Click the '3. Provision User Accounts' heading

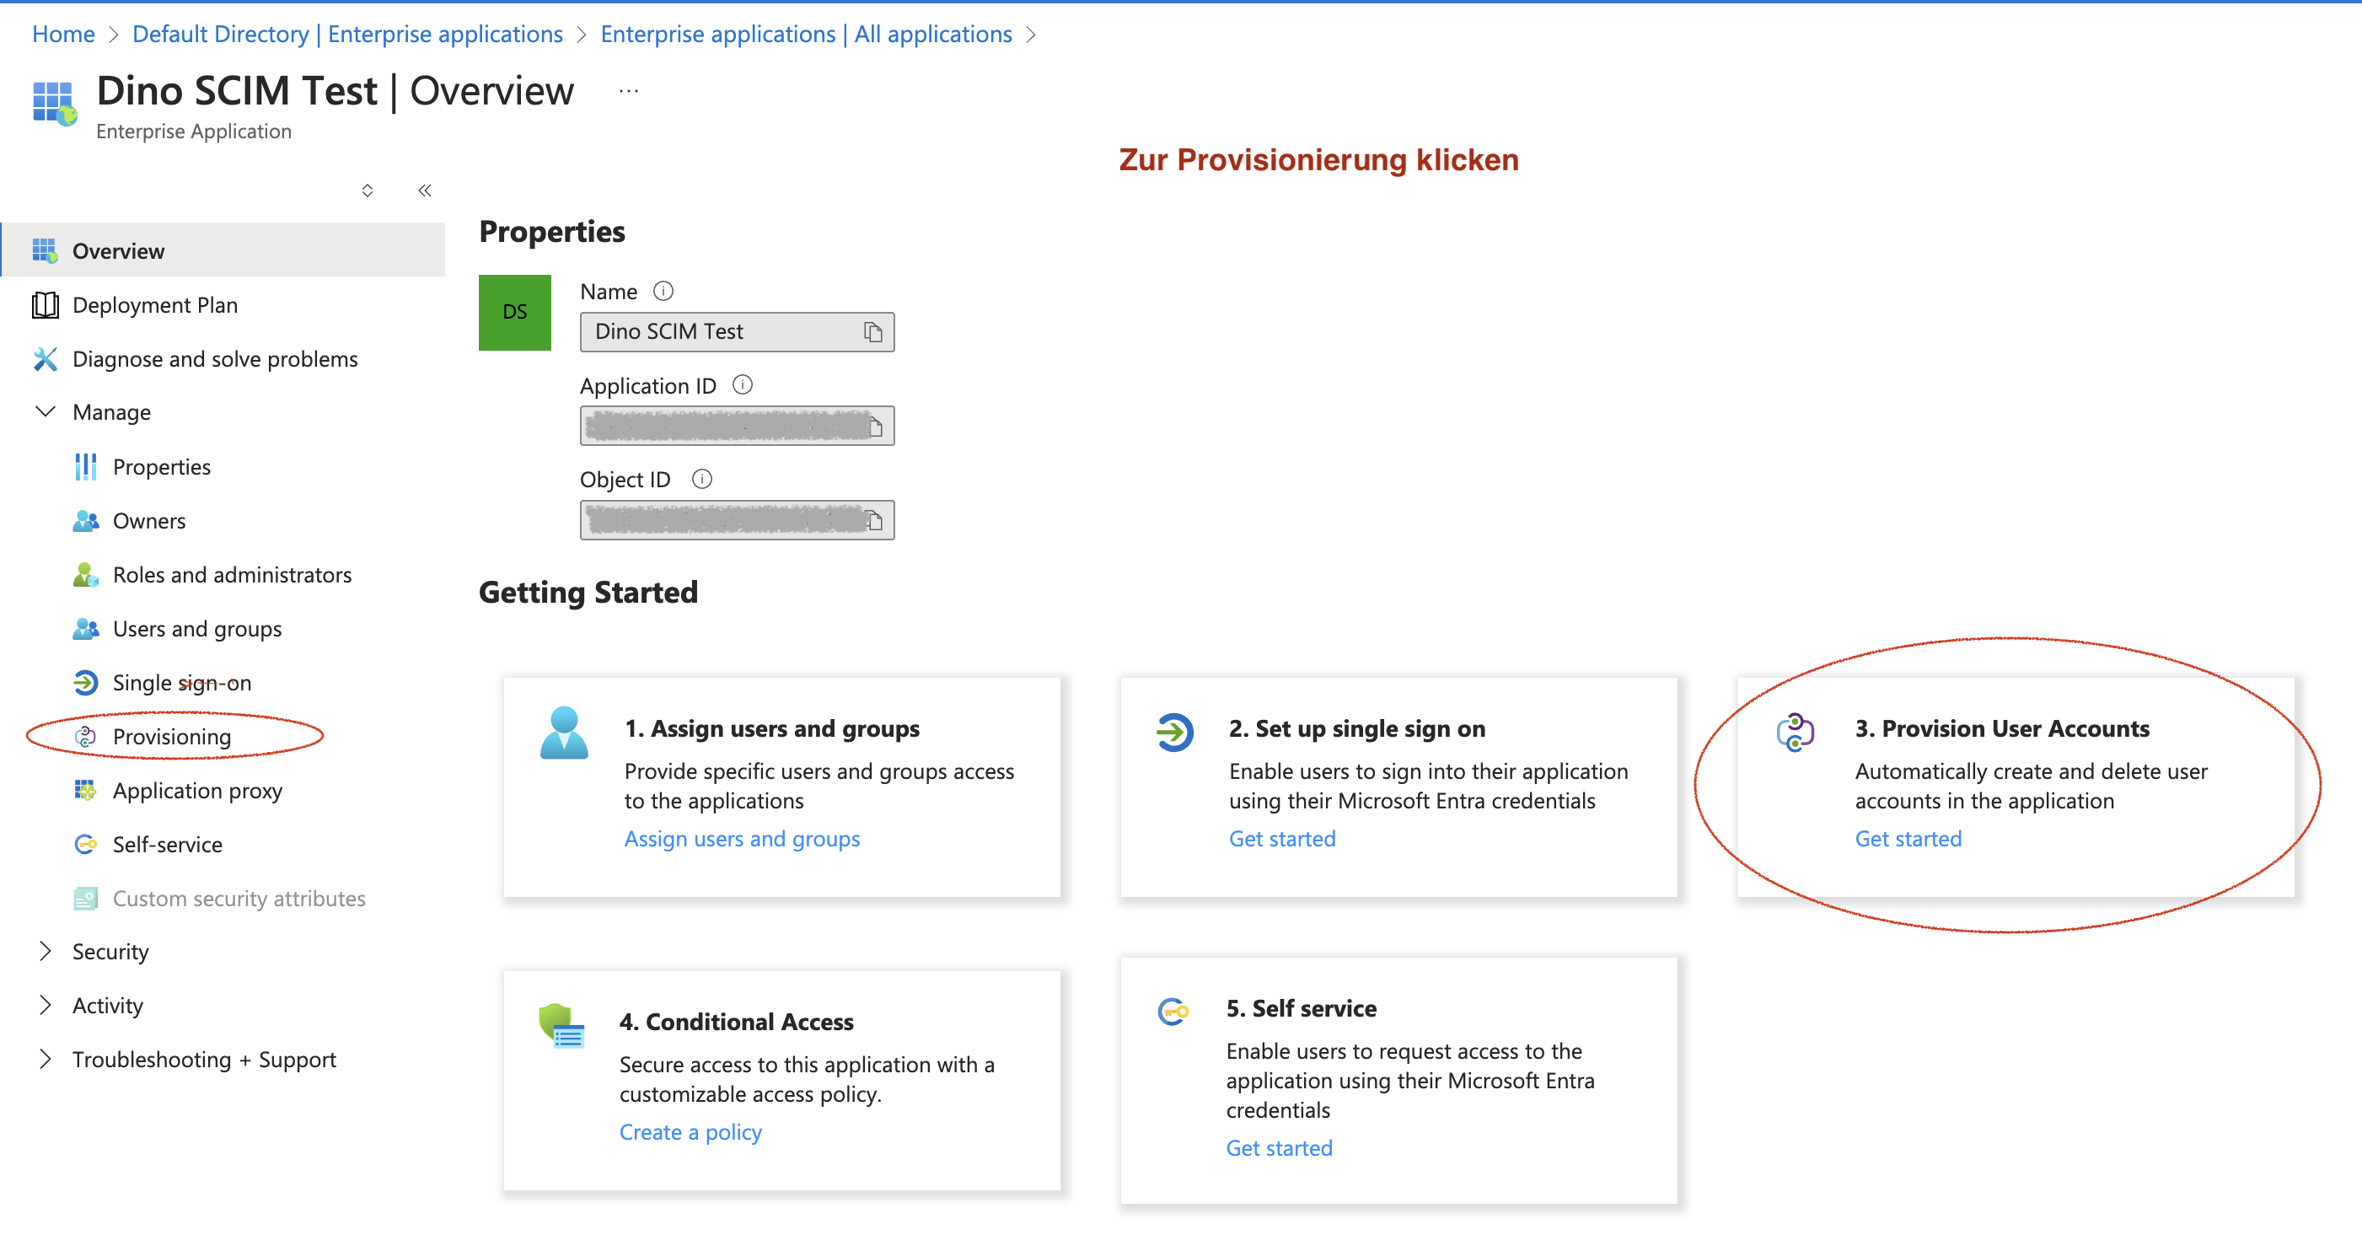click(x=2002, y=728)
